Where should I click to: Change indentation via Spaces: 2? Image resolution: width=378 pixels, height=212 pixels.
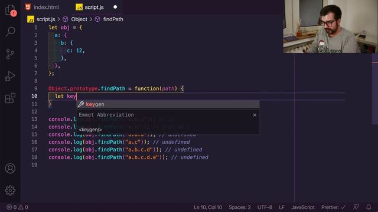(x=240, y=207)
